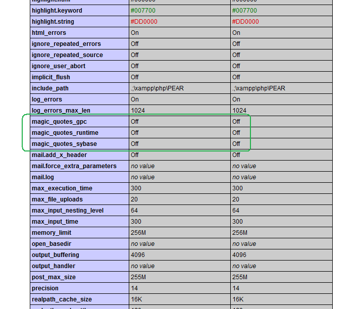Select the magic_quotes_sybase directive name
Image resolution: width=359 pixels, height=309 pixels.
(x=64, y=144)
